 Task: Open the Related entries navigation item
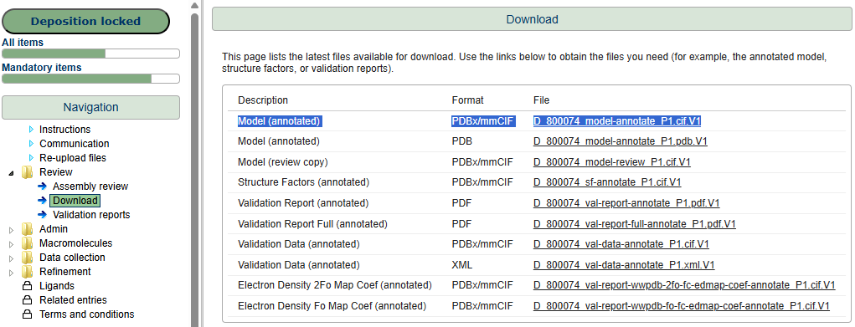click(73, 299)
